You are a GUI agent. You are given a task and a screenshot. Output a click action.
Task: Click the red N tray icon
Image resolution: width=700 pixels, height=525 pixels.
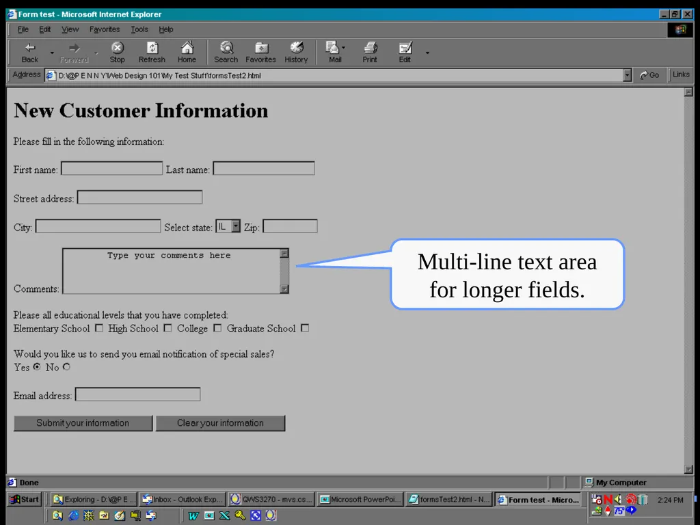pos(608,500)
